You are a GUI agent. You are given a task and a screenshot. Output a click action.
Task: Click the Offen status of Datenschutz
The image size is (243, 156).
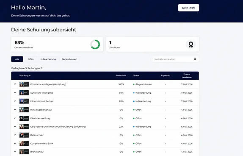(138, 135)
